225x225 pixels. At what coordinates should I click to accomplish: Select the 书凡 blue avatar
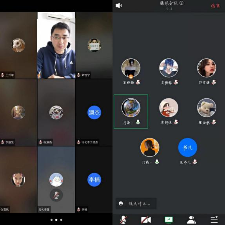pos(187,147)
